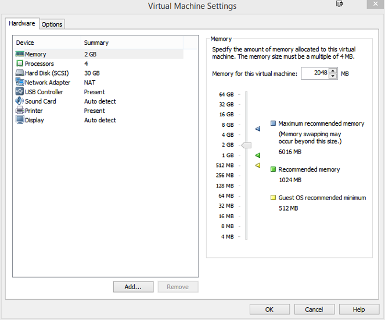Click the Network Adapter icon
Screen dimensions: 385x320
pos(20,81)
